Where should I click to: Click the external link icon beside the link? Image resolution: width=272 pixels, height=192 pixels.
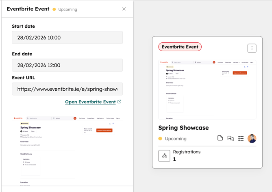(119, 102)
